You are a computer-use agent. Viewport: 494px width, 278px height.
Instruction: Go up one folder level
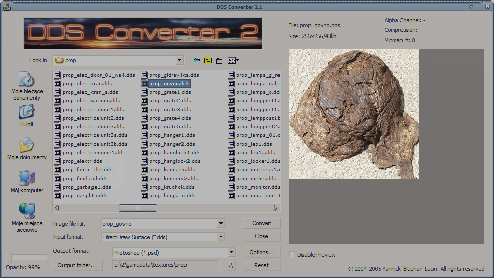[x=208, y=60]
